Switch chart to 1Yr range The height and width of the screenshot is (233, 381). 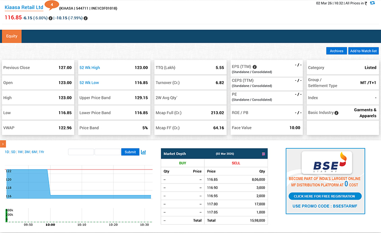(x=41, y=152)
